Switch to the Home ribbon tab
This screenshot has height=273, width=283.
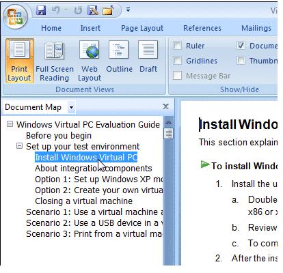coord(51,28)
